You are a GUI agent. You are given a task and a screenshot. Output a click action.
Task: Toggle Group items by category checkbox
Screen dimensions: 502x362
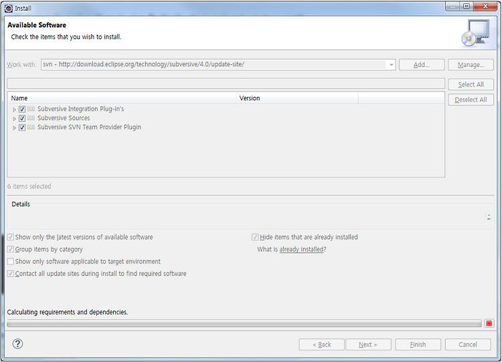[11, 250]
